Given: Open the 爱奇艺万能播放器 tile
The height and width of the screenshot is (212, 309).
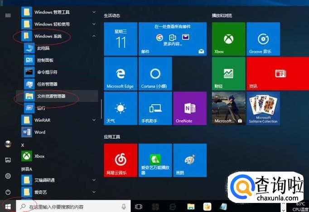Looking at the screenshot, I should click(x=155, y=160).
